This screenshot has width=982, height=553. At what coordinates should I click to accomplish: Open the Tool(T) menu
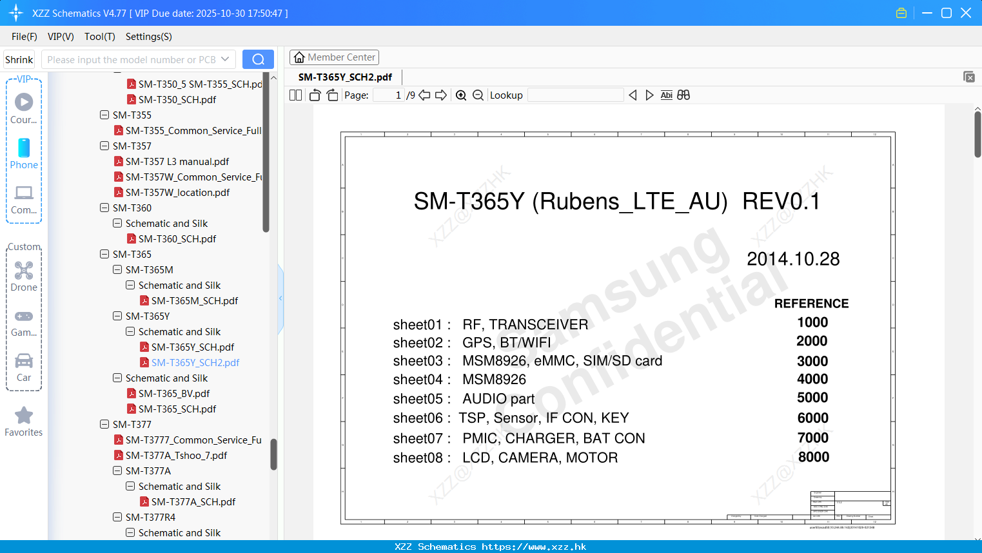click(x=100, y=37)
